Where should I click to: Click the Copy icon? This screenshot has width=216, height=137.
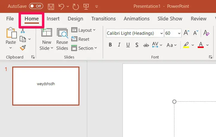(x=23, y=39)
